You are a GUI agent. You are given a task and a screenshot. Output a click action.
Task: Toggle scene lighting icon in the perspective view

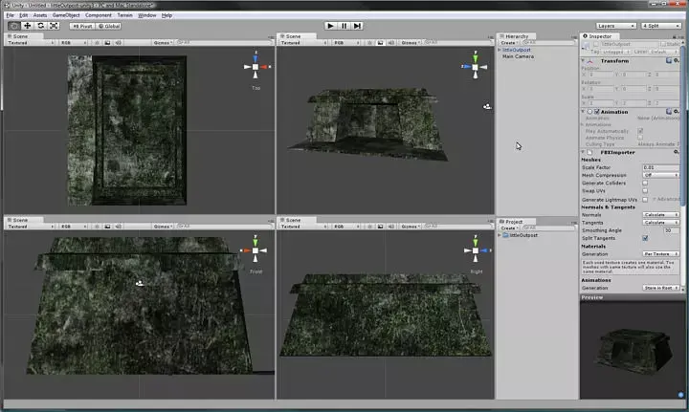(369, 43)
